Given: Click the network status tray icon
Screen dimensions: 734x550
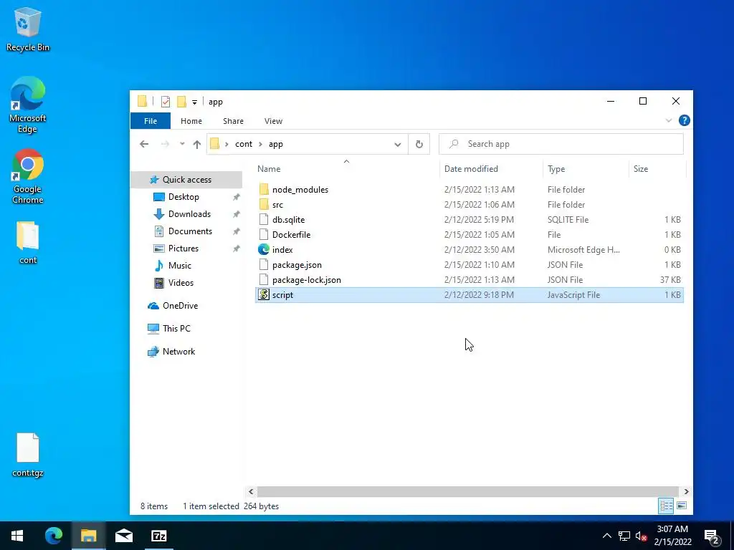Looking at the screenshot, I should pos(624,536).
